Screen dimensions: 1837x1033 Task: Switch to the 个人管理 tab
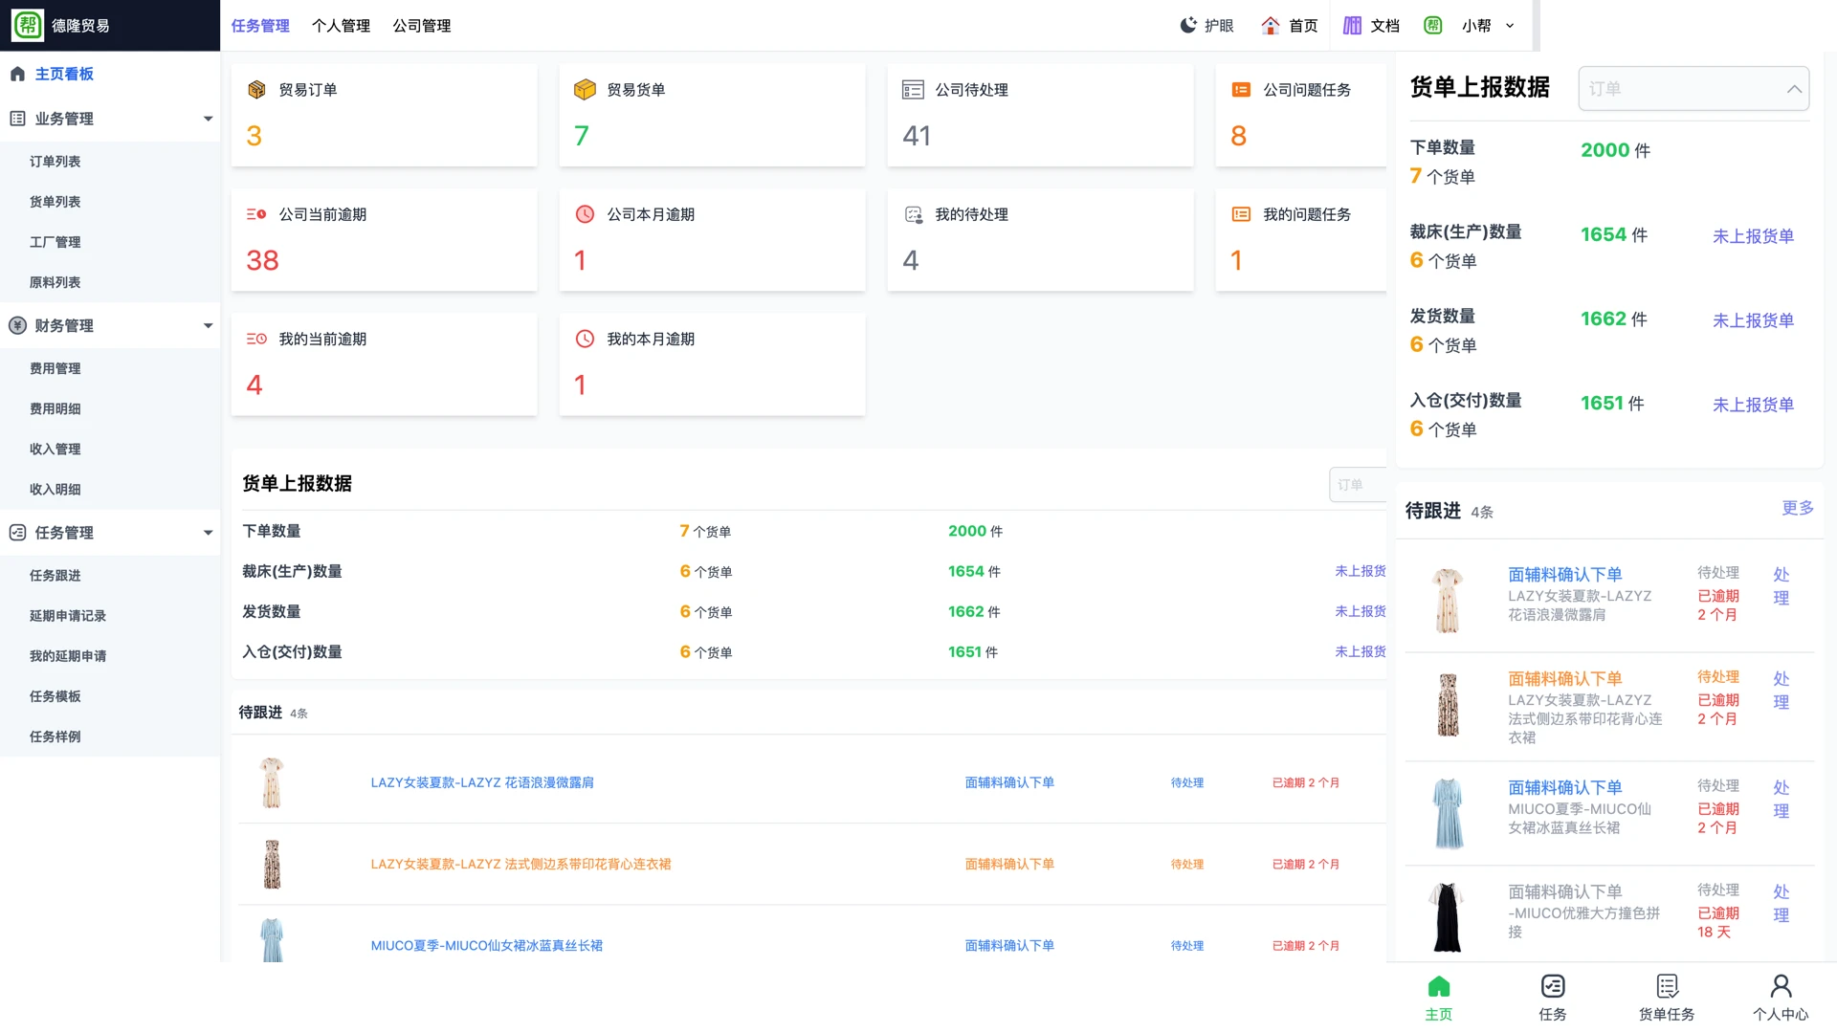[x=342, y=26]
